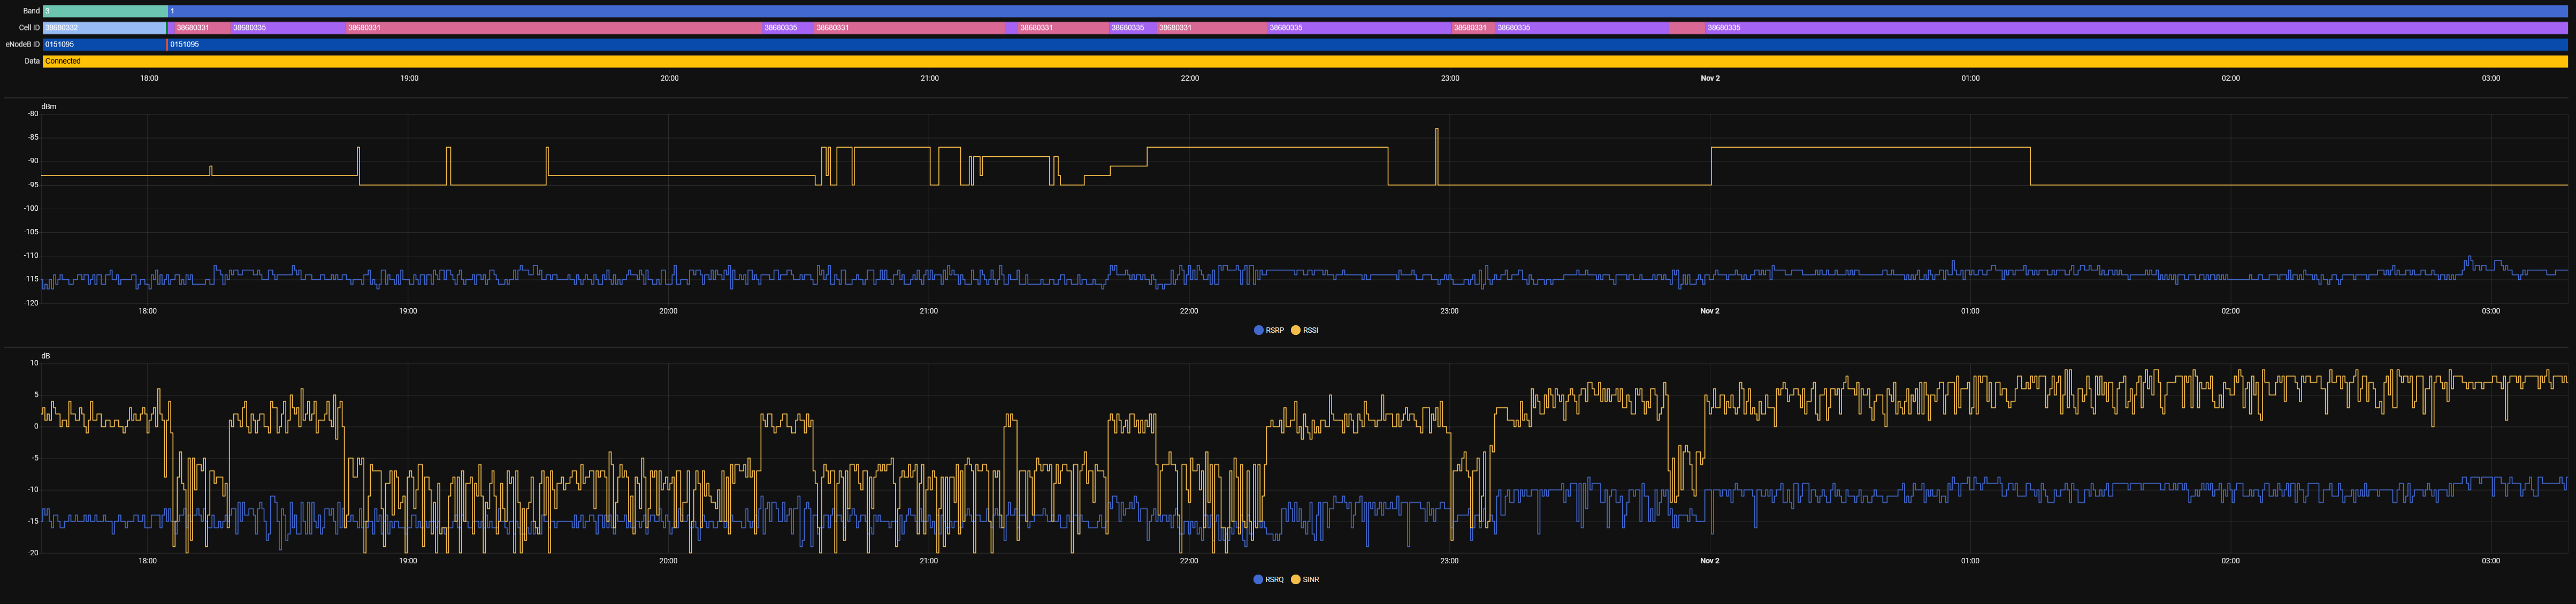Viewport: 2576px width, 604px height.
Task: Click the 22:00 label under the dBm chart
Action: pyautogui.click(x=1189, y=311)
